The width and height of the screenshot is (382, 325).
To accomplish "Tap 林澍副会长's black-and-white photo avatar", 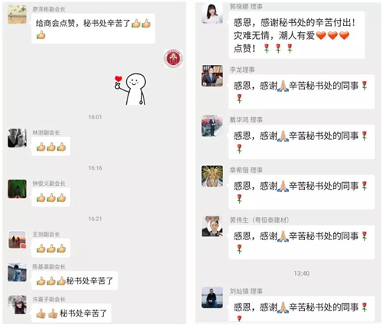I will [17, 138].
